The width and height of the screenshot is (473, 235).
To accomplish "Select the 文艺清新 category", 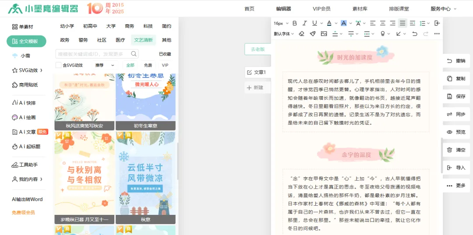I will tap(143, 40).
